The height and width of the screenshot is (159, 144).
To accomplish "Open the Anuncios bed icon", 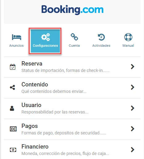I will point(16,37).
